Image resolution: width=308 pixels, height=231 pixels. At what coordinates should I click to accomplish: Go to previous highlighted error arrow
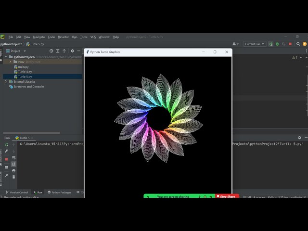(301, 58)
